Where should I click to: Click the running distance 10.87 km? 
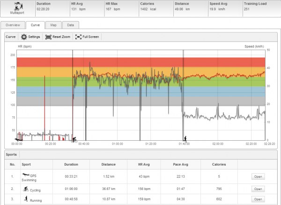pos(109,199)
